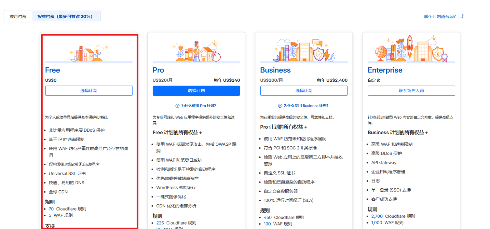
Task: Click the text 快速、易用的 DNS
Action: [x=67, y=183]
